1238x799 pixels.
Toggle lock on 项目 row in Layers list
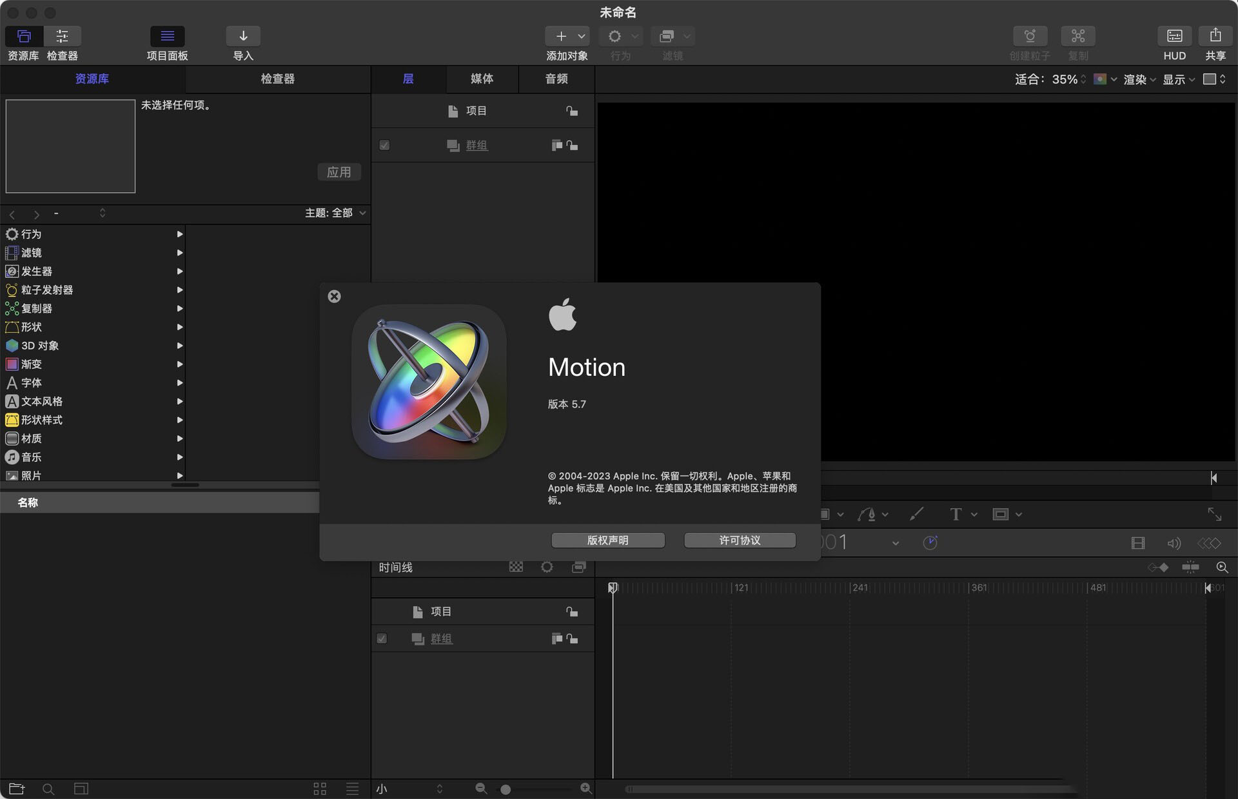(x=572, y=111)
